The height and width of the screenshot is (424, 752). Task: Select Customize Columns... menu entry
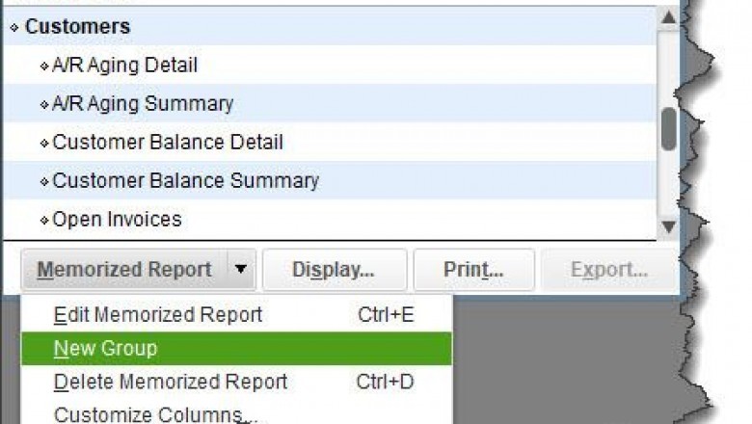point(236,413)
